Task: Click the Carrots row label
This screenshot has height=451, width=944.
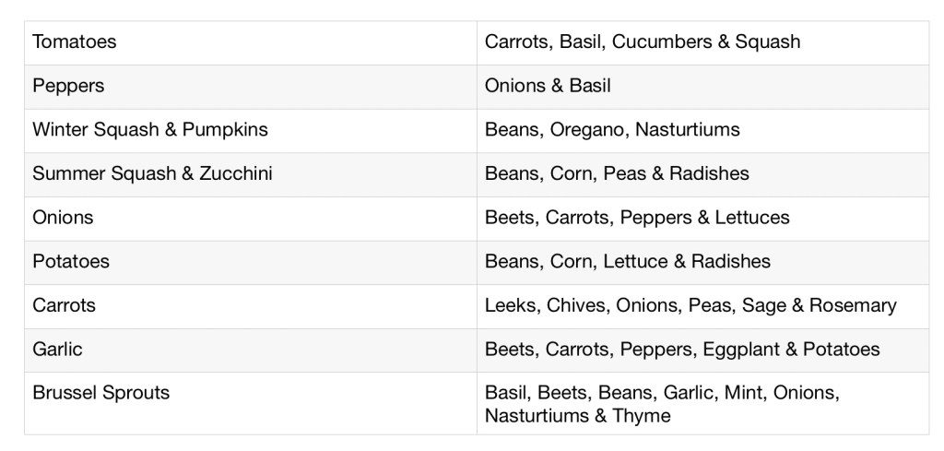Action: pos(64,305)
